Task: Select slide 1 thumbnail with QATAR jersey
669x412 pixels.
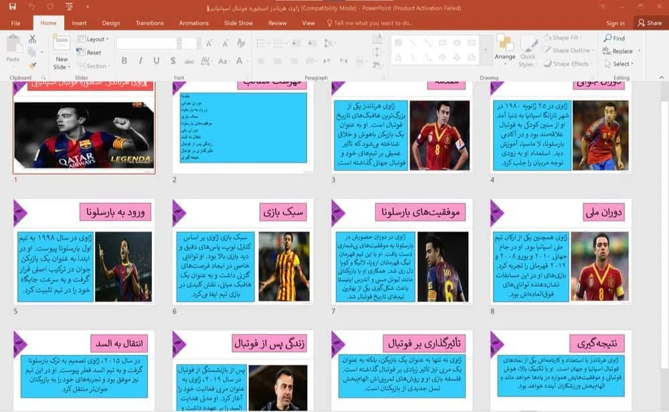Action: [x=84, y=128]
